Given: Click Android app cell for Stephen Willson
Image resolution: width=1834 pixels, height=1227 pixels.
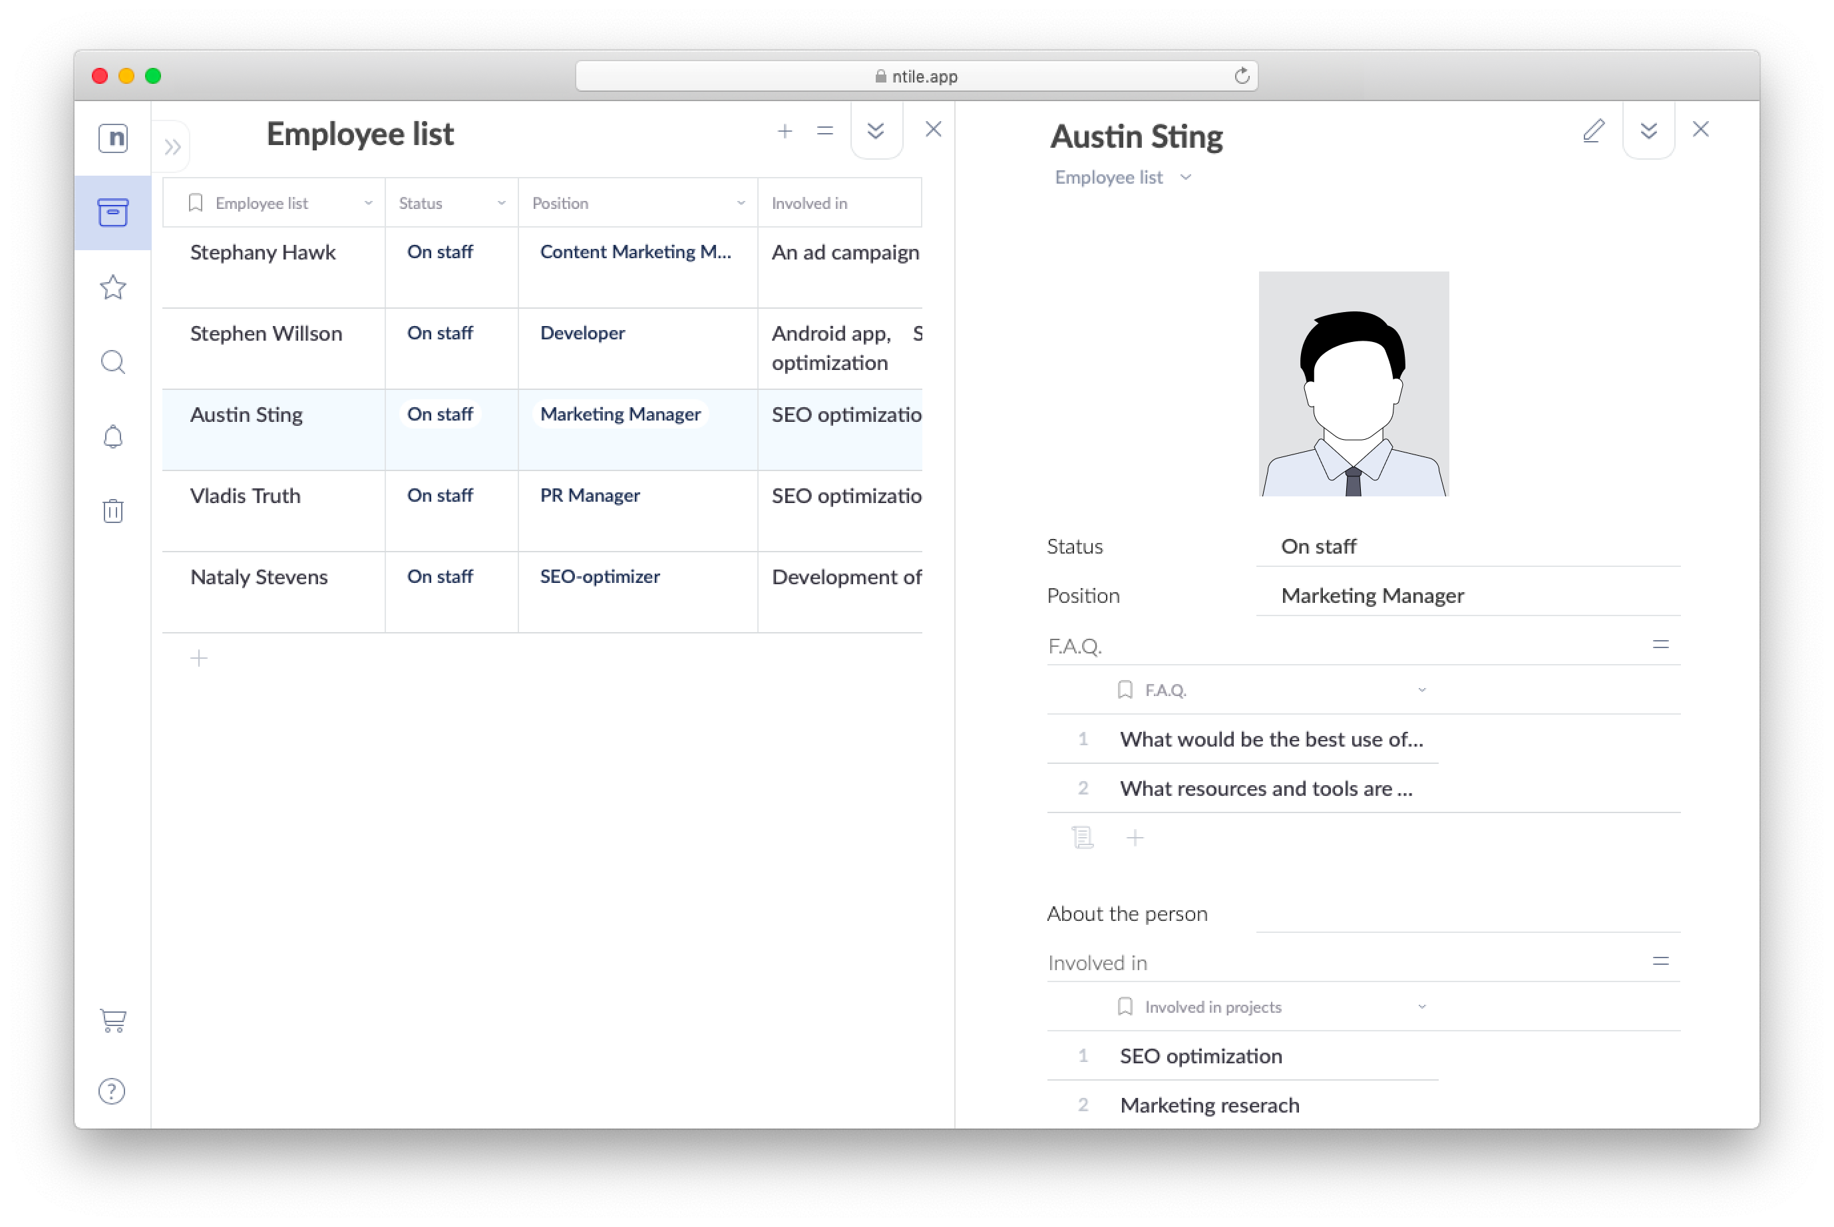Looking at the screenshot, I should point(832,334).
